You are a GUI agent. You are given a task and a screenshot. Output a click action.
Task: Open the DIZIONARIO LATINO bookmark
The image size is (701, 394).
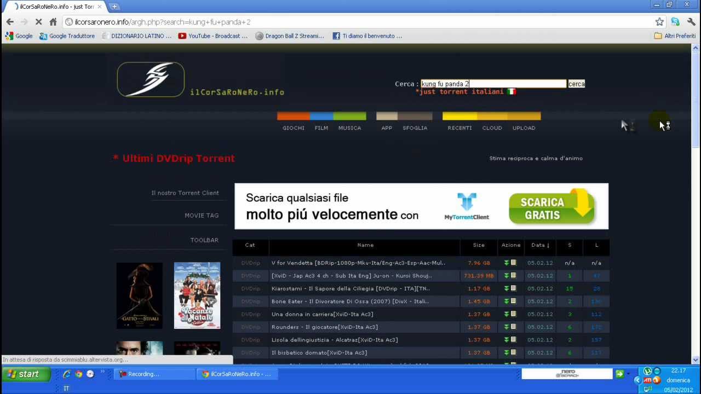(136, 36)
